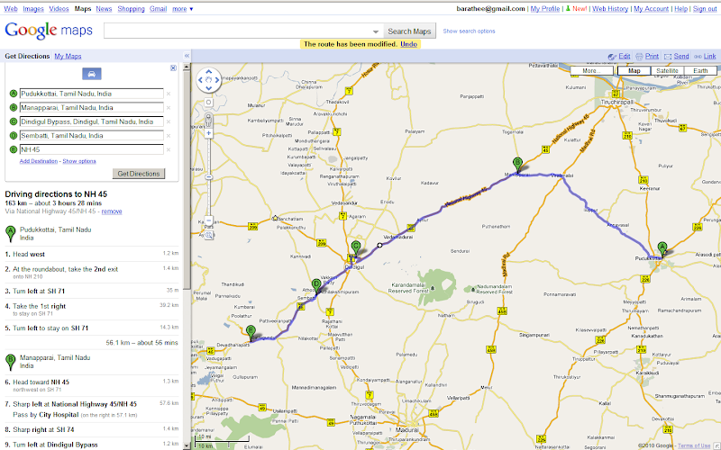
Task: Open the search box suggestions dropdown arrow
Action: coord(376,31)
